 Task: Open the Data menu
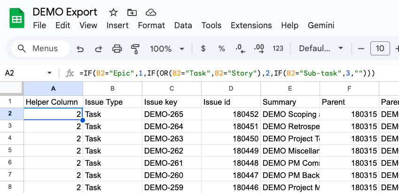pos(183,25)
